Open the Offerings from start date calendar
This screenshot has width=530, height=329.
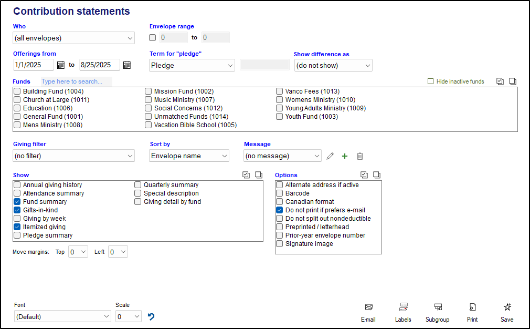pyautogui.click(x=60, y=65)
